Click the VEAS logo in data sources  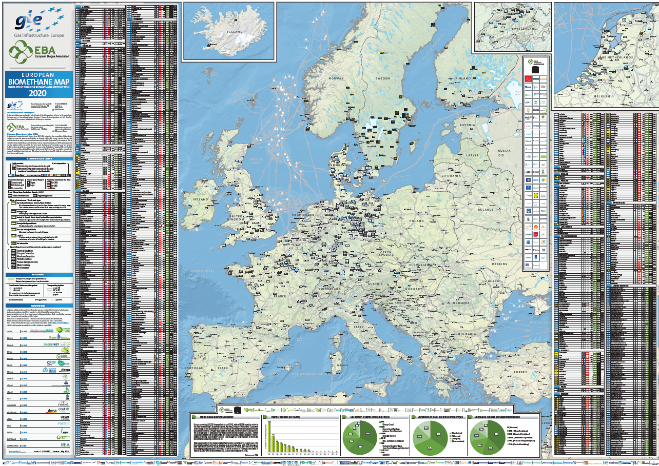(64, 417)
